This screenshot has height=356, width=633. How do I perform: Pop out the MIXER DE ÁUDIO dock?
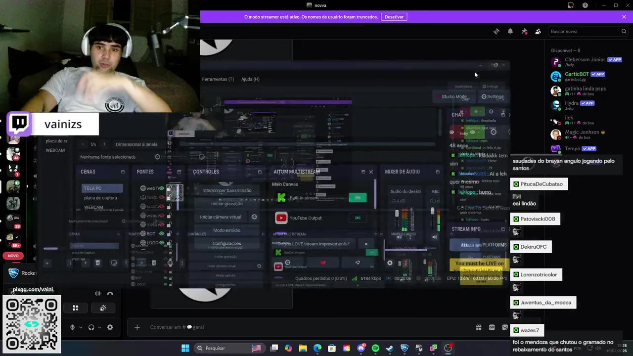pyautogui.click(x=438, y=172)
